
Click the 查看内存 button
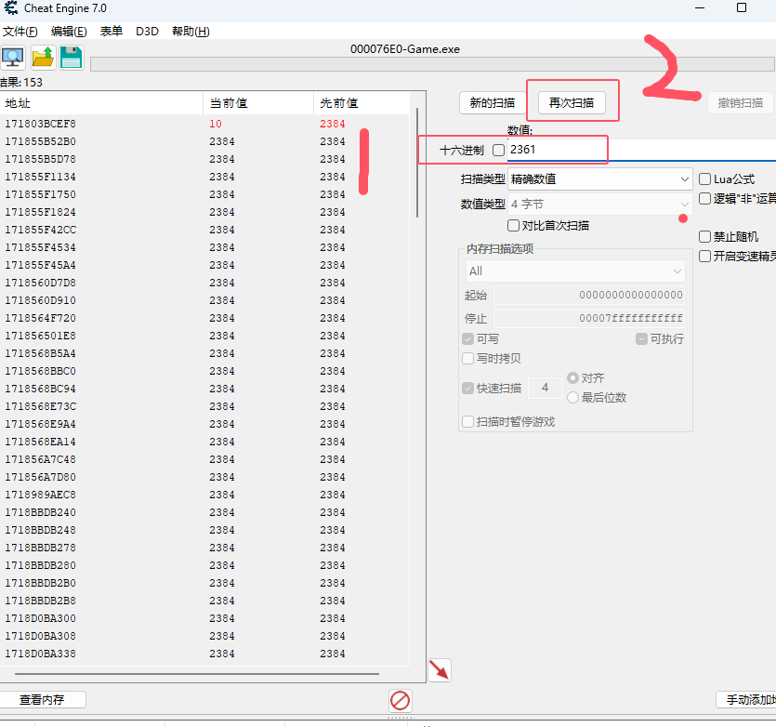[x=42, y=699]
